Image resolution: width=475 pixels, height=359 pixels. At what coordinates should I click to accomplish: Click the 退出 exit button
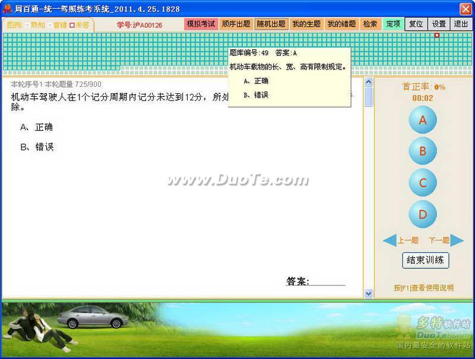coord(461,24)
